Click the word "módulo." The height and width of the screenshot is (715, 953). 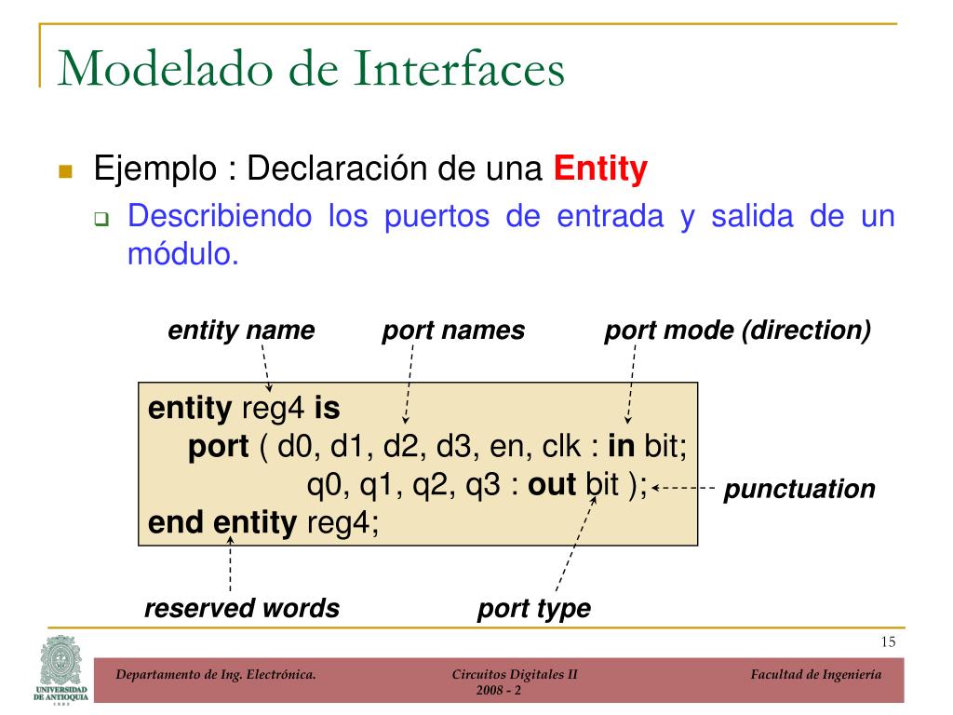point(183,254)
